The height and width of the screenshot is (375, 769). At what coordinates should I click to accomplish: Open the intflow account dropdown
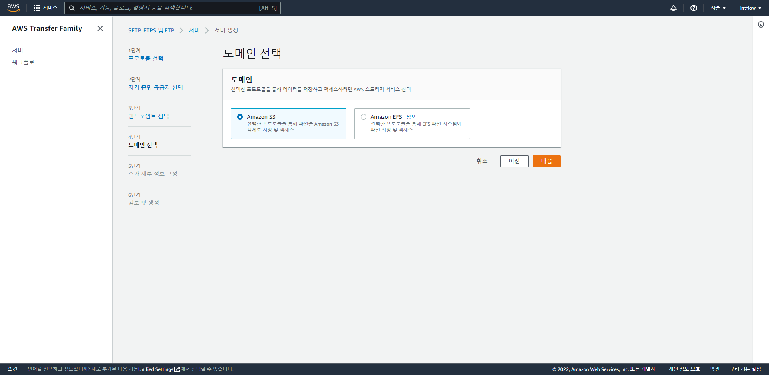point(751,8)
